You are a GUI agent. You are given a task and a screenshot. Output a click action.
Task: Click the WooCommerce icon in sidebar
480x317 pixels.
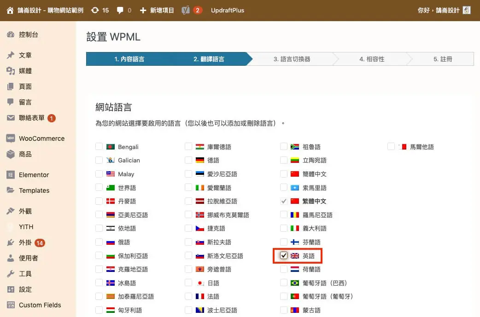pyautogui.click(x=11, y=138)
